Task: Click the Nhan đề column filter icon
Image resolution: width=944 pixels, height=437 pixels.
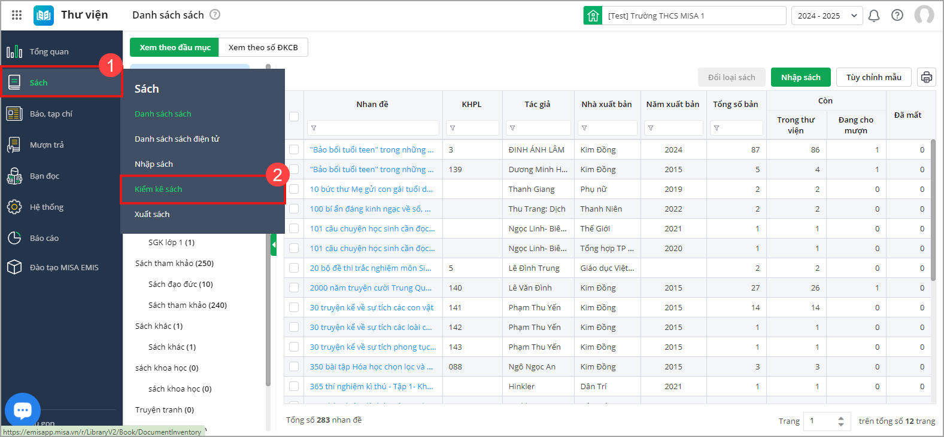Action: pyautogui.click(x=314, y=128)
